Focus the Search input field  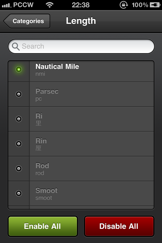pyautogui.click(x=81, y=46)
